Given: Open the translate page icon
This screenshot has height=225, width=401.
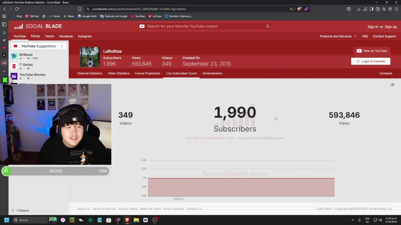Looking at the screenshot, I should 291,9.
